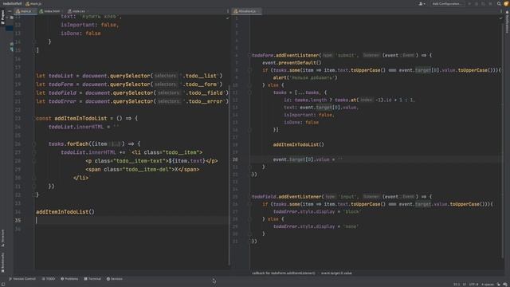Open Search Everywhere magnifier icon
The width and height of the screenshot is (510, 287).
(x=499, y=3)
